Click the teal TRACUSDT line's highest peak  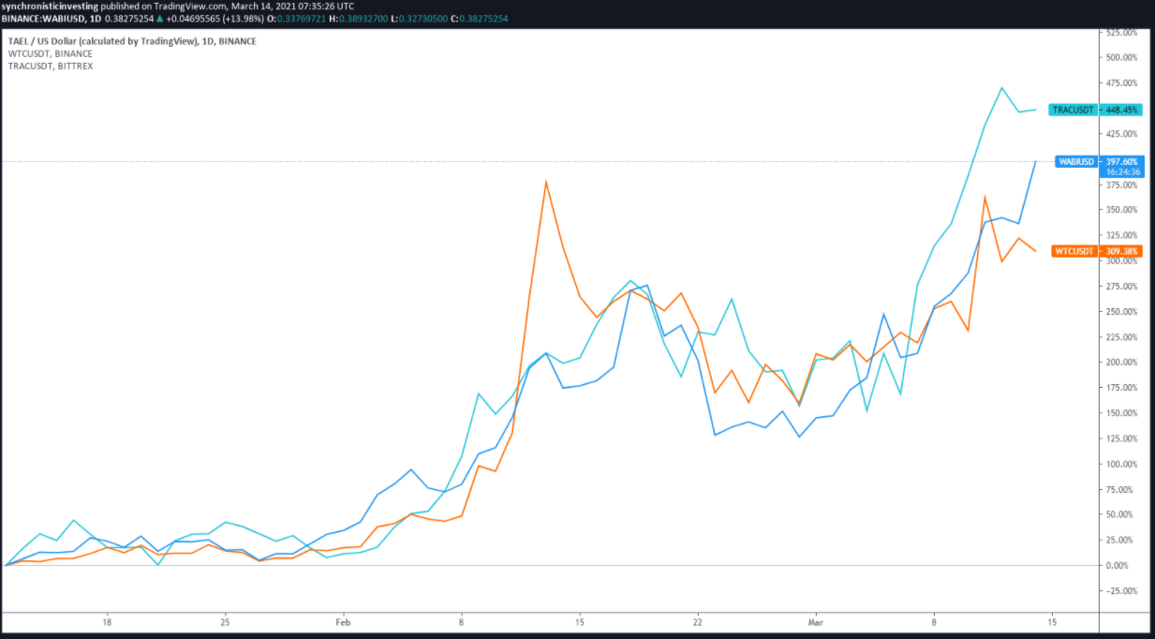coord(1001,88)
